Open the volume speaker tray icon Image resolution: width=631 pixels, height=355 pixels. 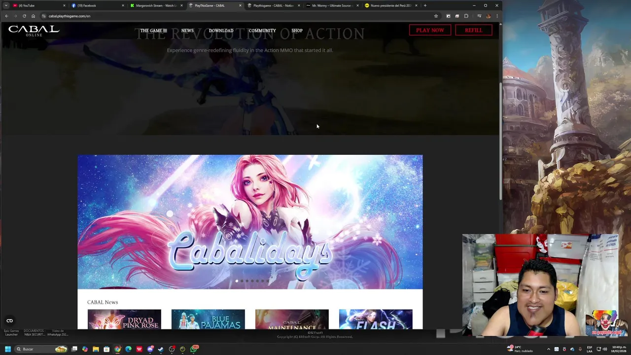pyautogui.click(x=604, y=349)
